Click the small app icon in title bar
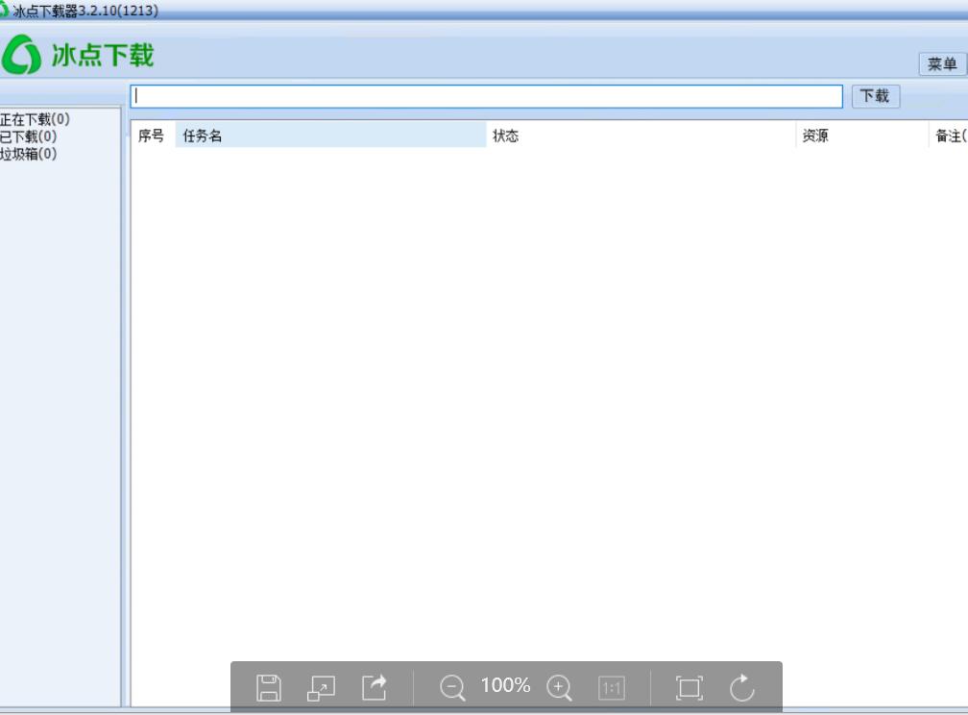This screenshot has height=715, width=968. pos(4,10)
